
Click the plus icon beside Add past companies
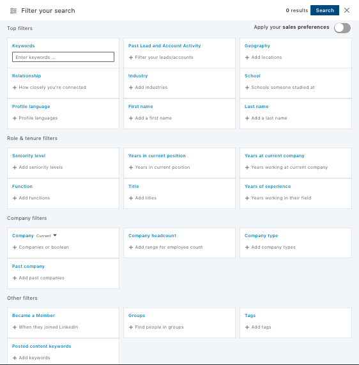point(15,278)
